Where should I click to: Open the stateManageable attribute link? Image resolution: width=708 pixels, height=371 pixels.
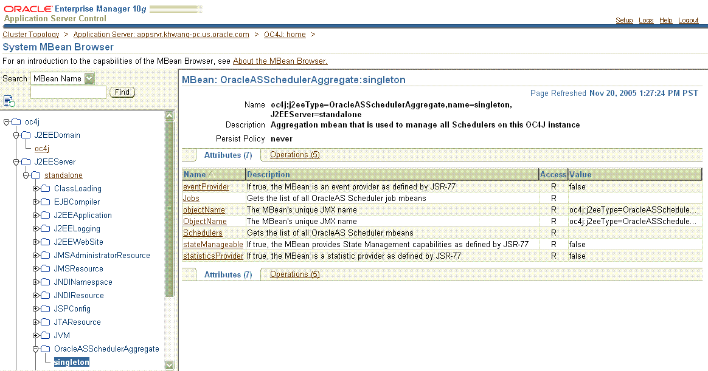tap(213, 244)
